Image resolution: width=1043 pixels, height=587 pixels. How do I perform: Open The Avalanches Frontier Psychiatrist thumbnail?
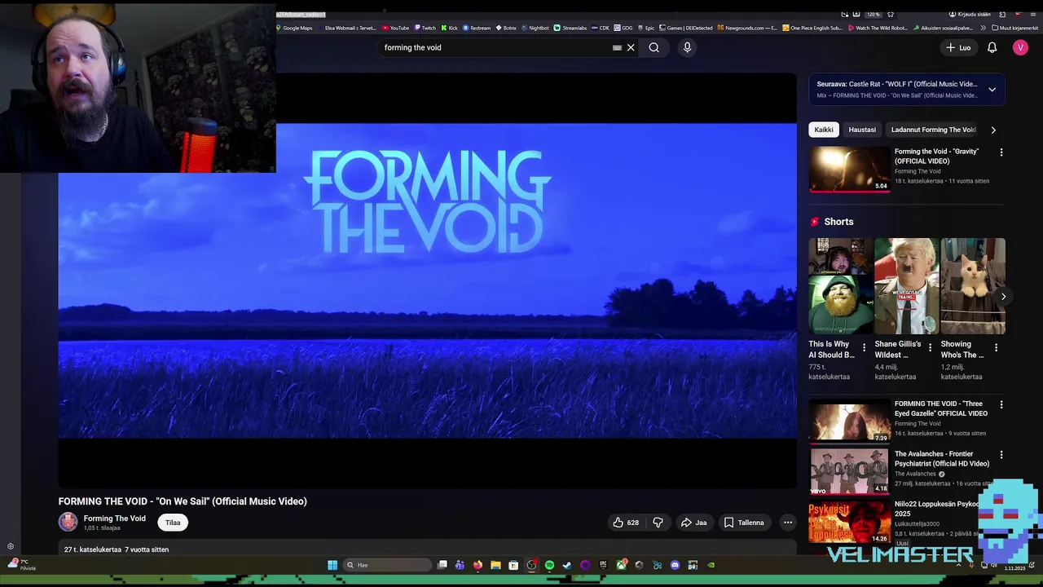click(849, 471)
